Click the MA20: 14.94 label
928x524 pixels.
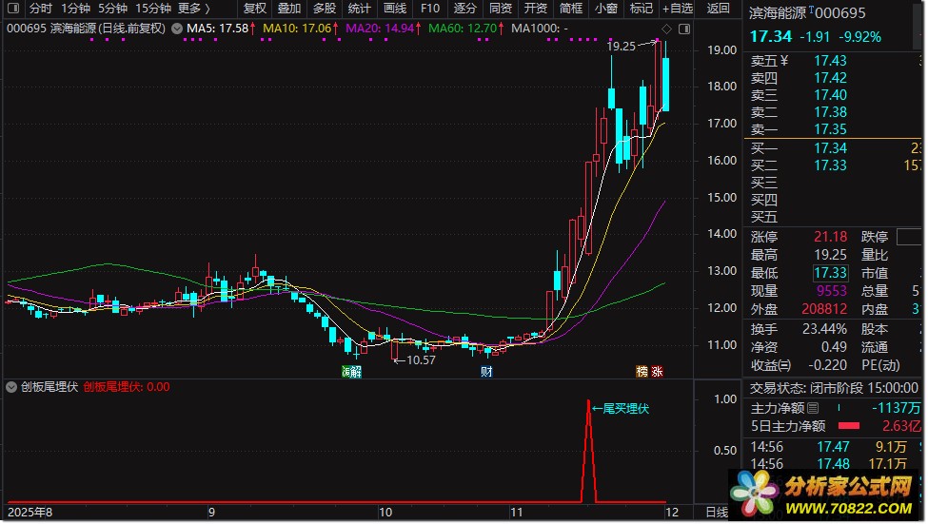tap(380, 29)
